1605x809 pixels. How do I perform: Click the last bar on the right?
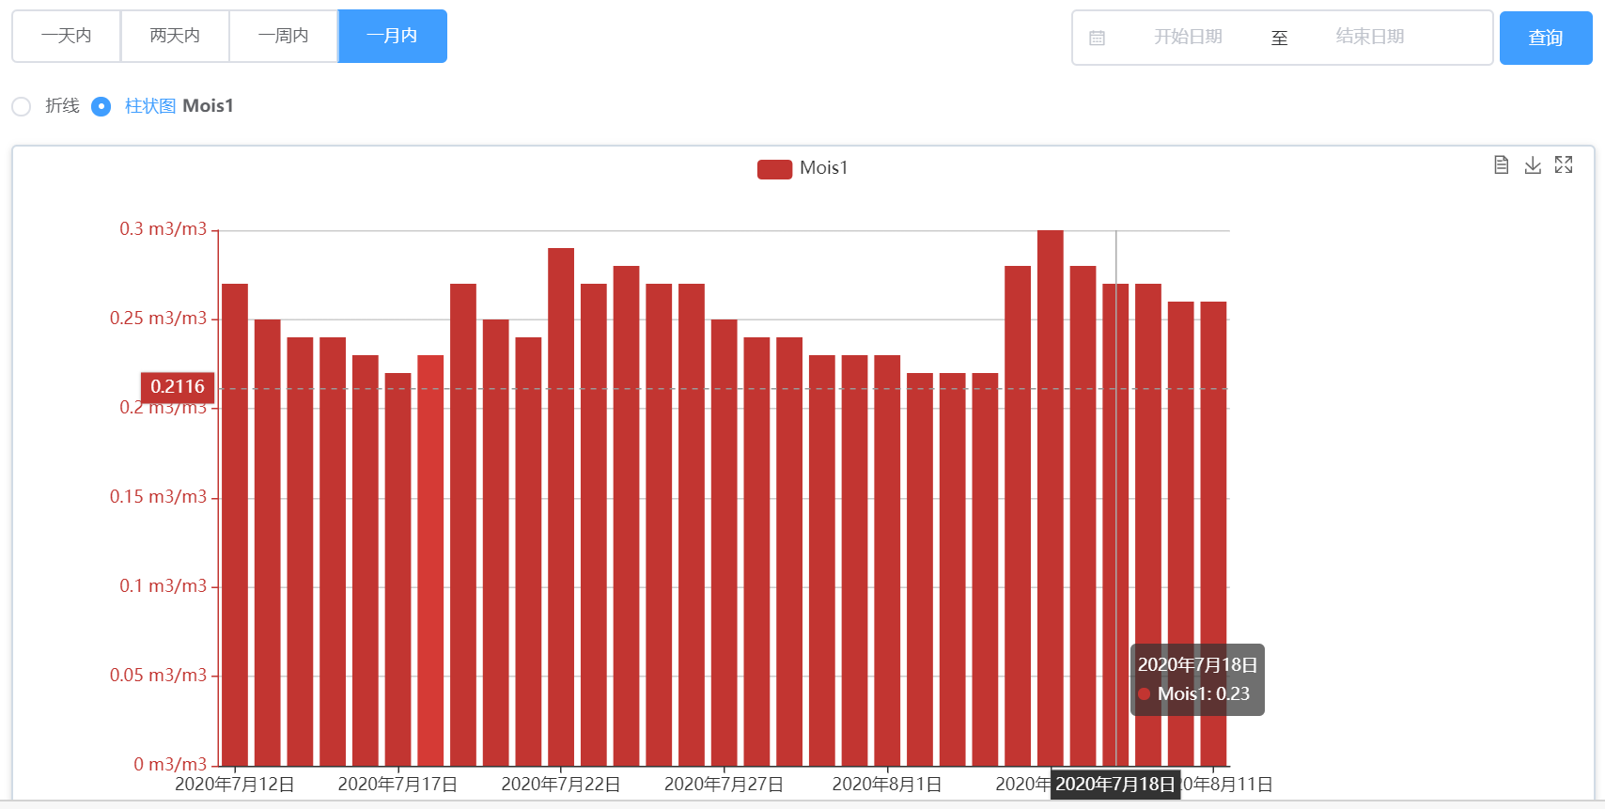pyautogui.click(x=1213, y=534)
